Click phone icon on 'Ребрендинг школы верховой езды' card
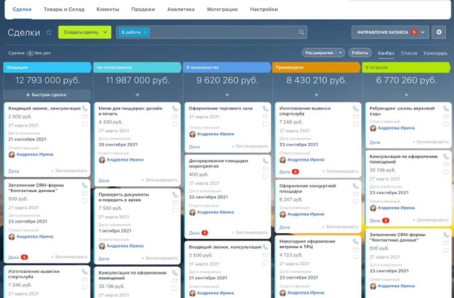This screenshot has width=454, height=298. pyautogui.click(x=446, y=108)
